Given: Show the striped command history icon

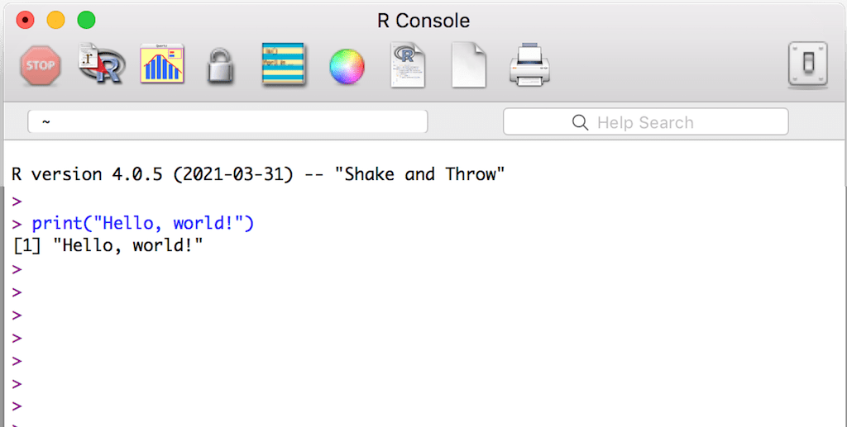Looking at the screenshot, I should (283, 64).
